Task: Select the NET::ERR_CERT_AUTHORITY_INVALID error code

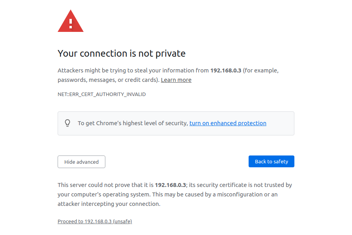Action: (x=101, y=94)
